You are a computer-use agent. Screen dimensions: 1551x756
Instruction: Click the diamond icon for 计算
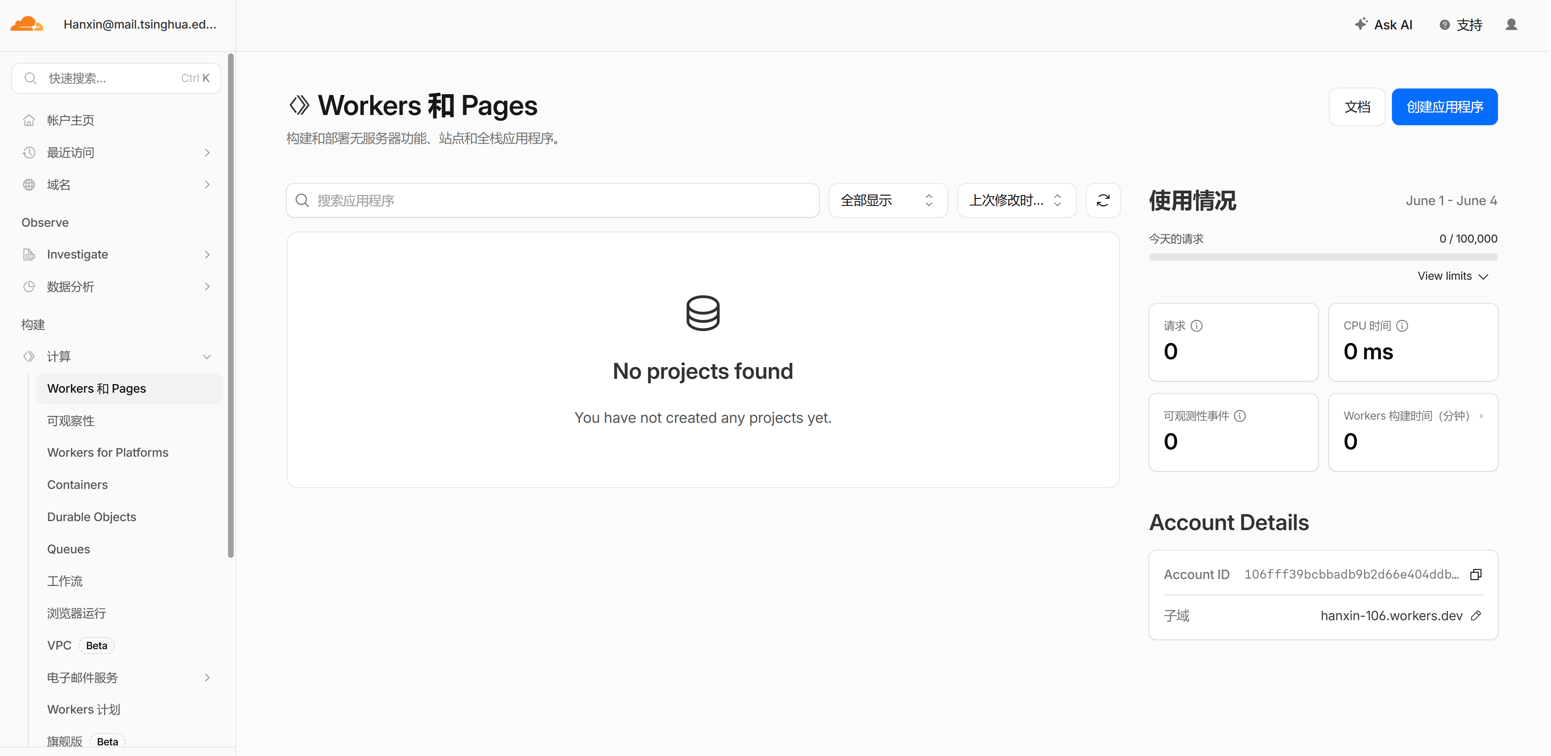tap(29, 356)
